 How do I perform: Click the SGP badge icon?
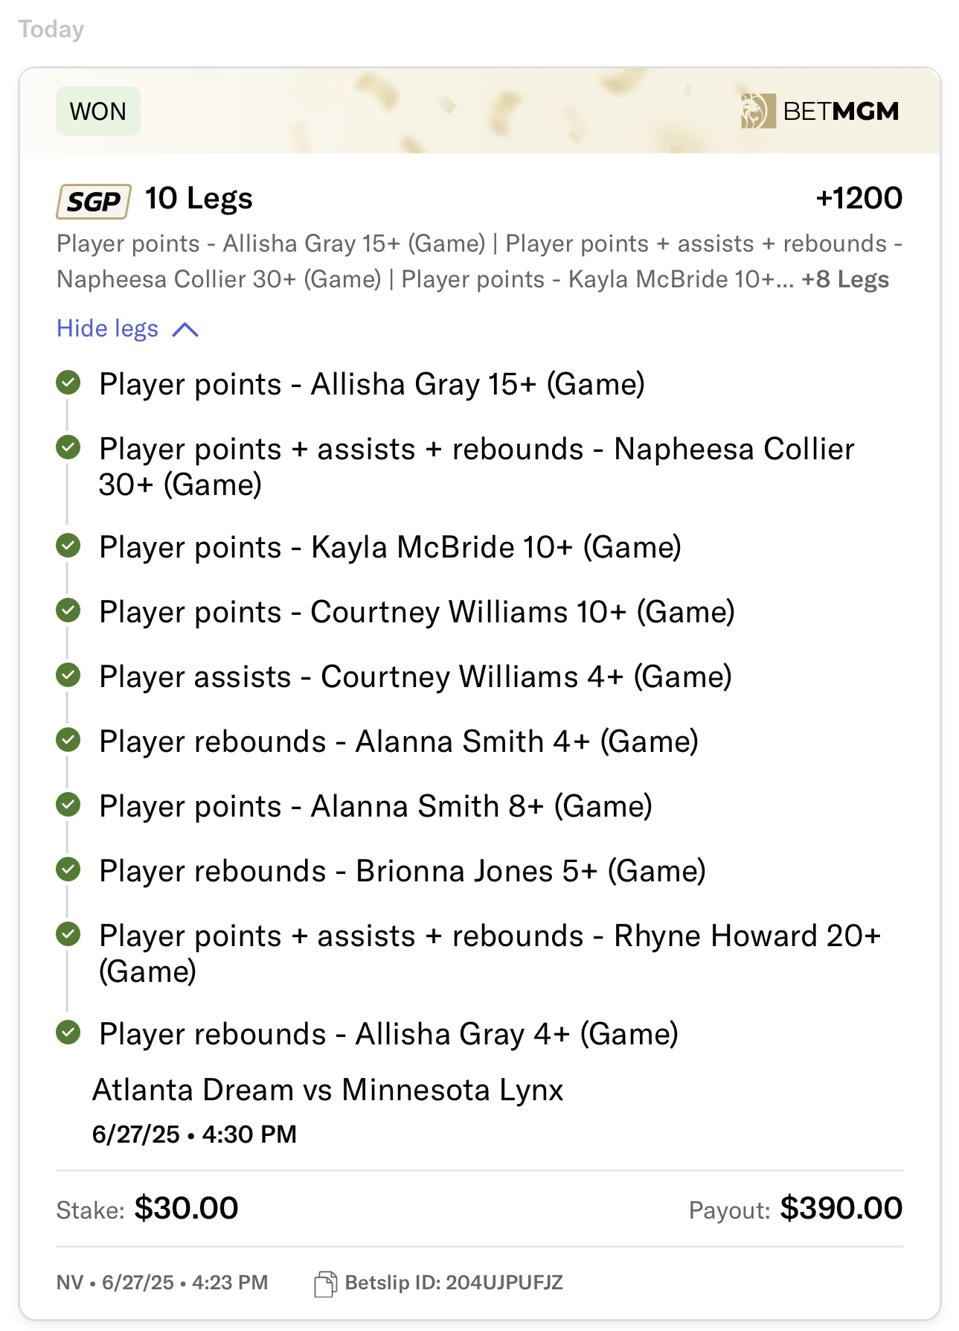tap(94, 201)
